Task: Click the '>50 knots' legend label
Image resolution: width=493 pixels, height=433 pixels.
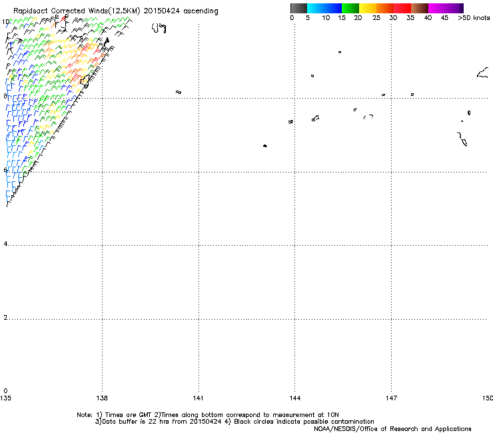Action: [474, 18]
